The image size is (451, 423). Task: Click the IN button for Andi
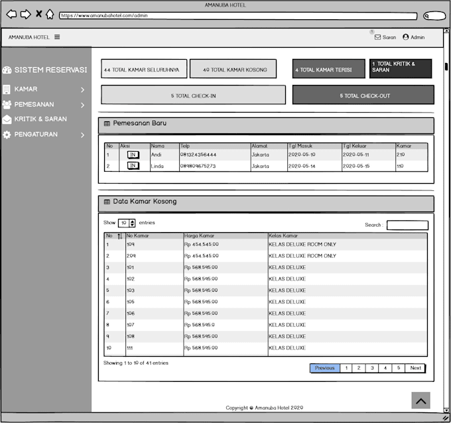coord(133,154)
